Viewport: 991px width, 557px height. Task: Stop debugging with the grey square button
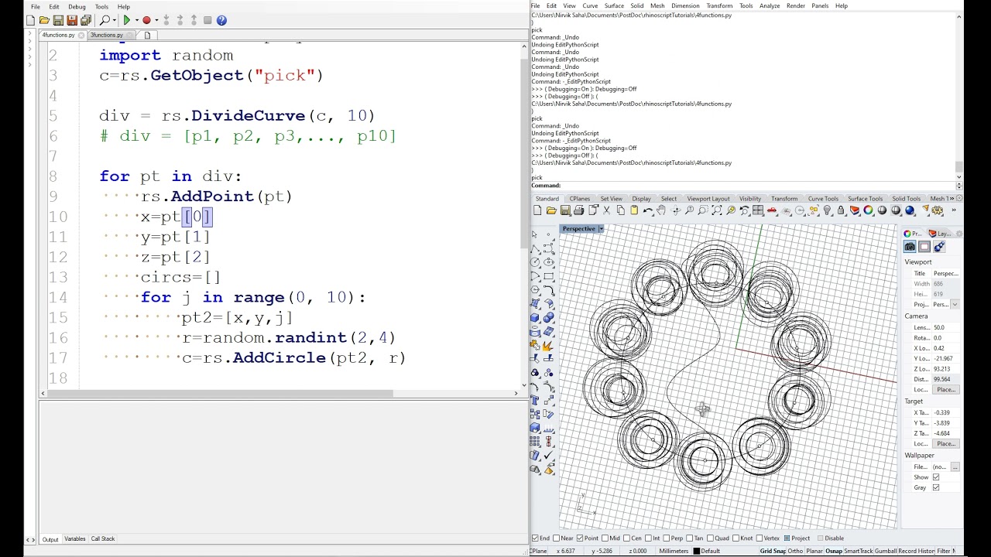(207, 20)
